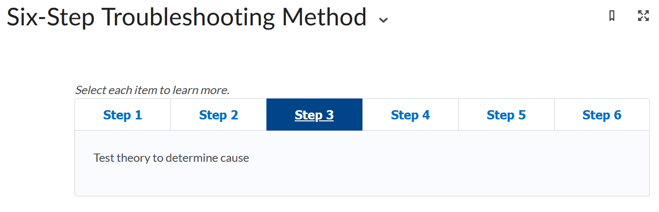
Task: Open the dropdown chevron beside the page title
Action: (384, 20)
